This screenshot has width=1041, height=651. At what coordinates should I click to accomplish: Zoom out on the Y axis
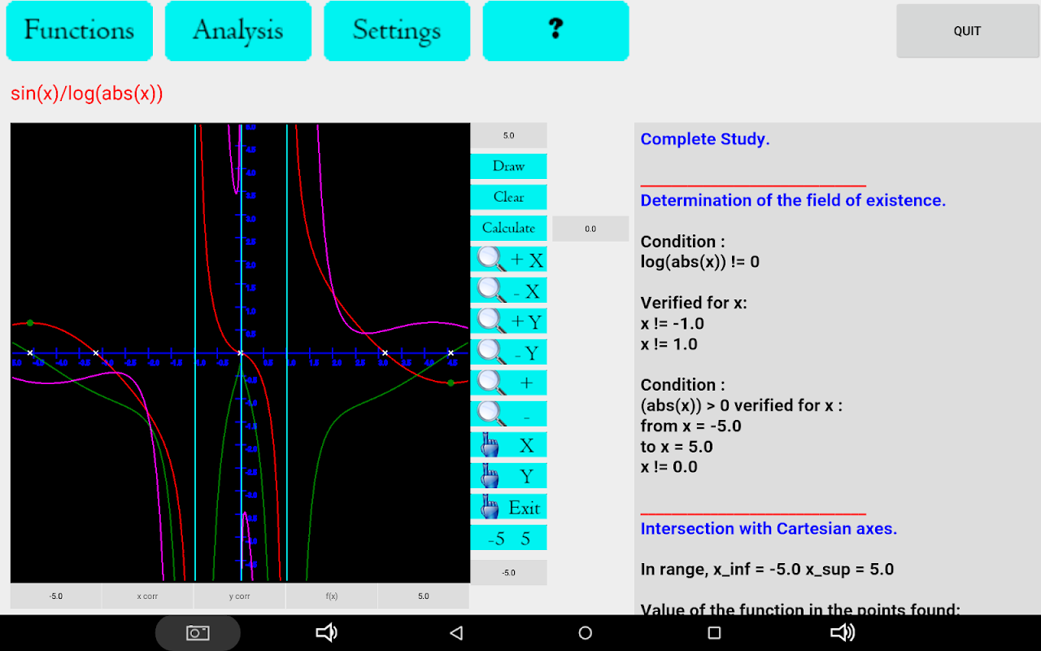(x=508, y=352)
